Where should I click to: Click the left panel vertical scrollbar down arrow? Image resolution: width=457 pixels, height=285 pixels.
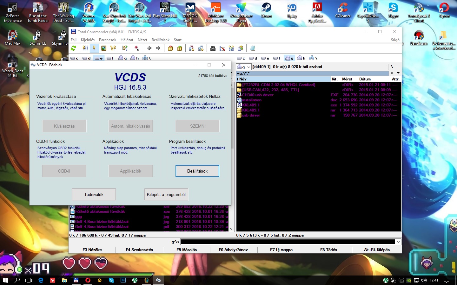[x=231, y=229]
